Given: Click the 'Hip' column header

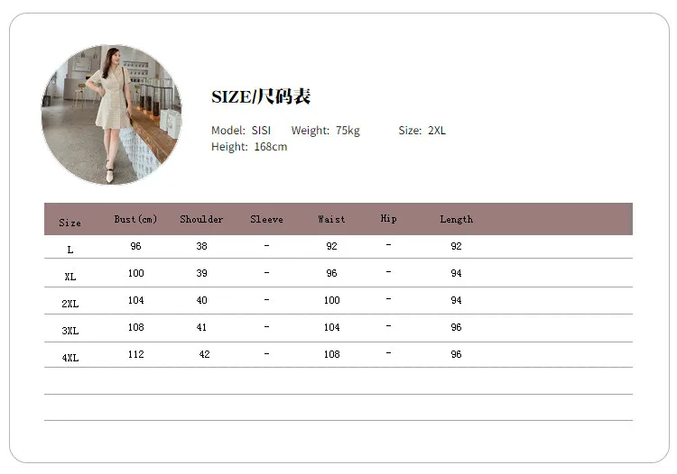Looking at the screenshot, I should tap(388, 218).
